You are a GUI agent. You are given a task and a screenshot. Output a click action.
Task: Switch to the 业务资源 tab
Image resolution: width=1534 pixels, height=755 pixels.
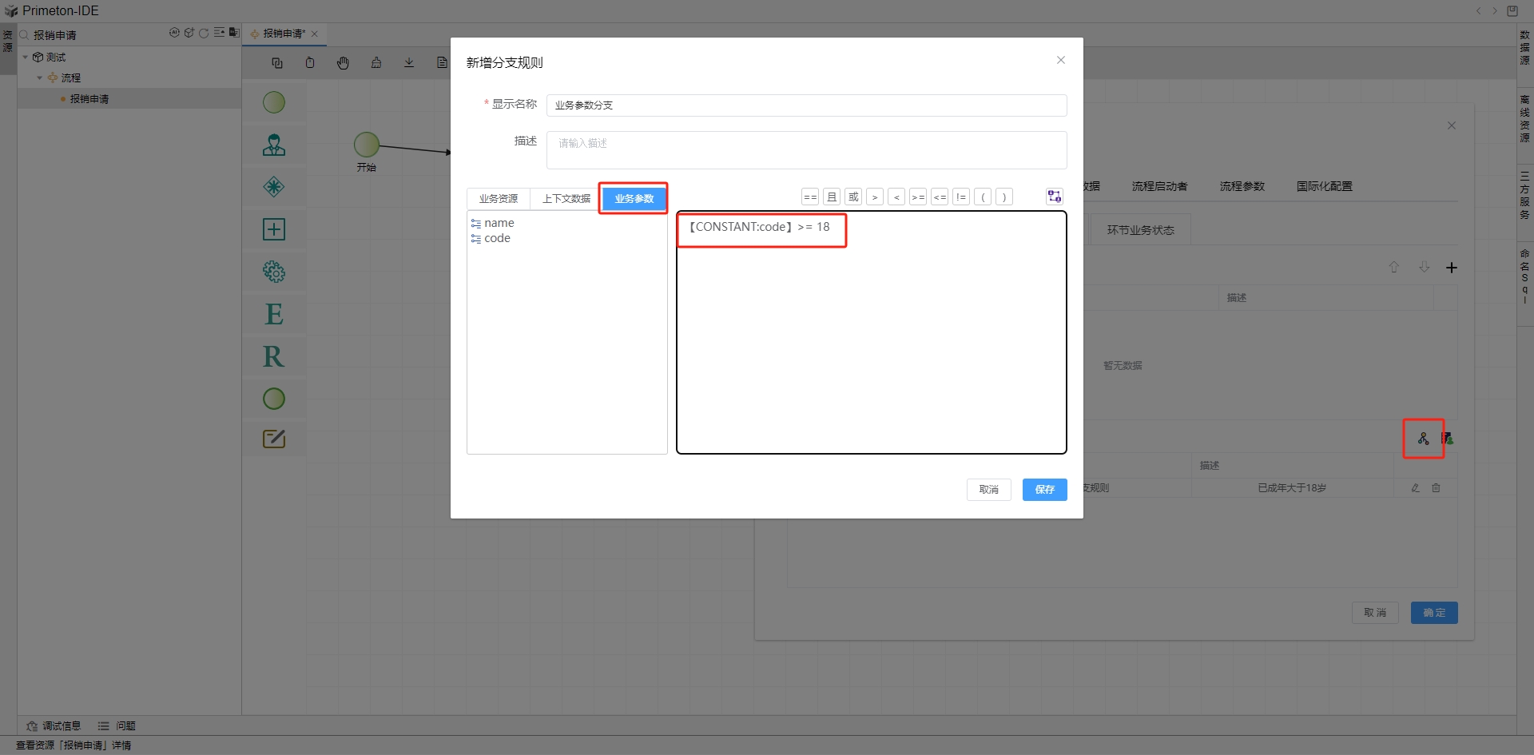click(499, 199)
